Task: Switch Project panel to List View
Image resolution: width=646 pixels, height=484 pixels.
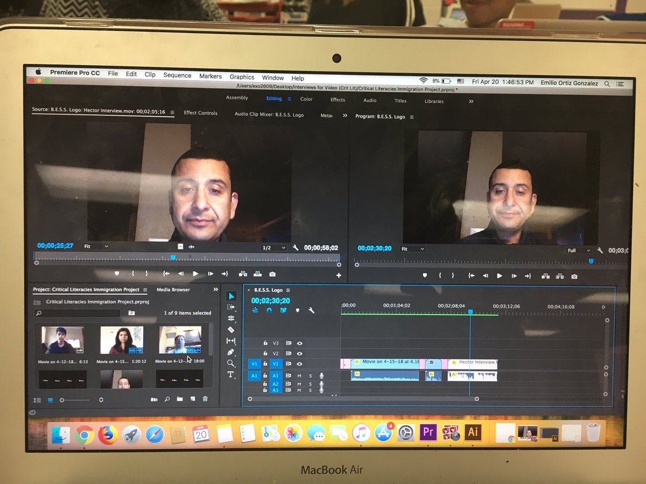Action: point(38,400)
